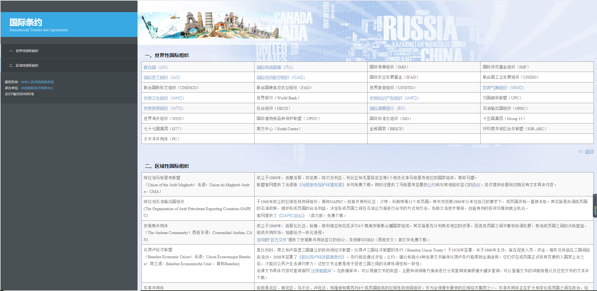This screenshot has height=291, width=597.
Task: Select cell 联合国工业发展组织（UNIDO）
Action: (537, 77)
